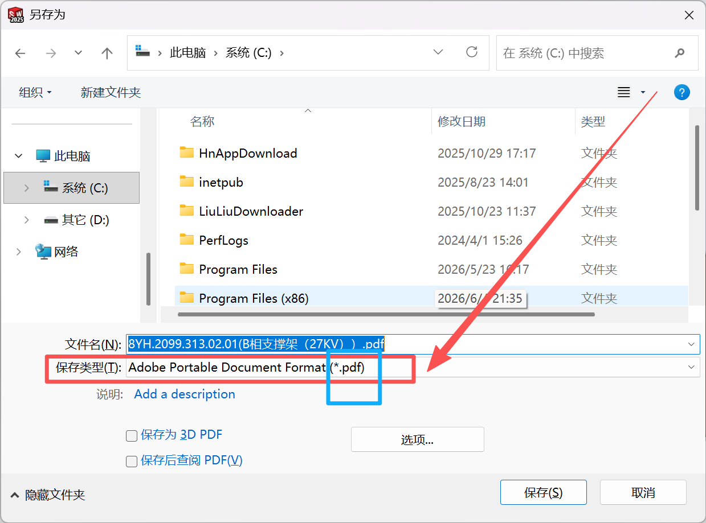Viewport: 706px width, 523px height.
Task: Click the SolidWorks 2025 title bar icon
Action: tap(16, 15)
